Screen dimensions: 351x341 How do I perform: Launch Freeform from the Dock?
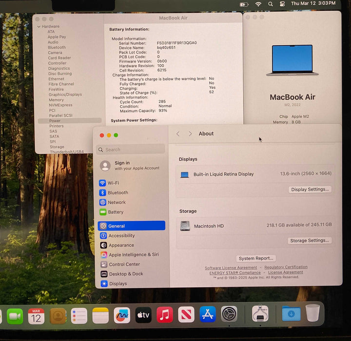122,315
